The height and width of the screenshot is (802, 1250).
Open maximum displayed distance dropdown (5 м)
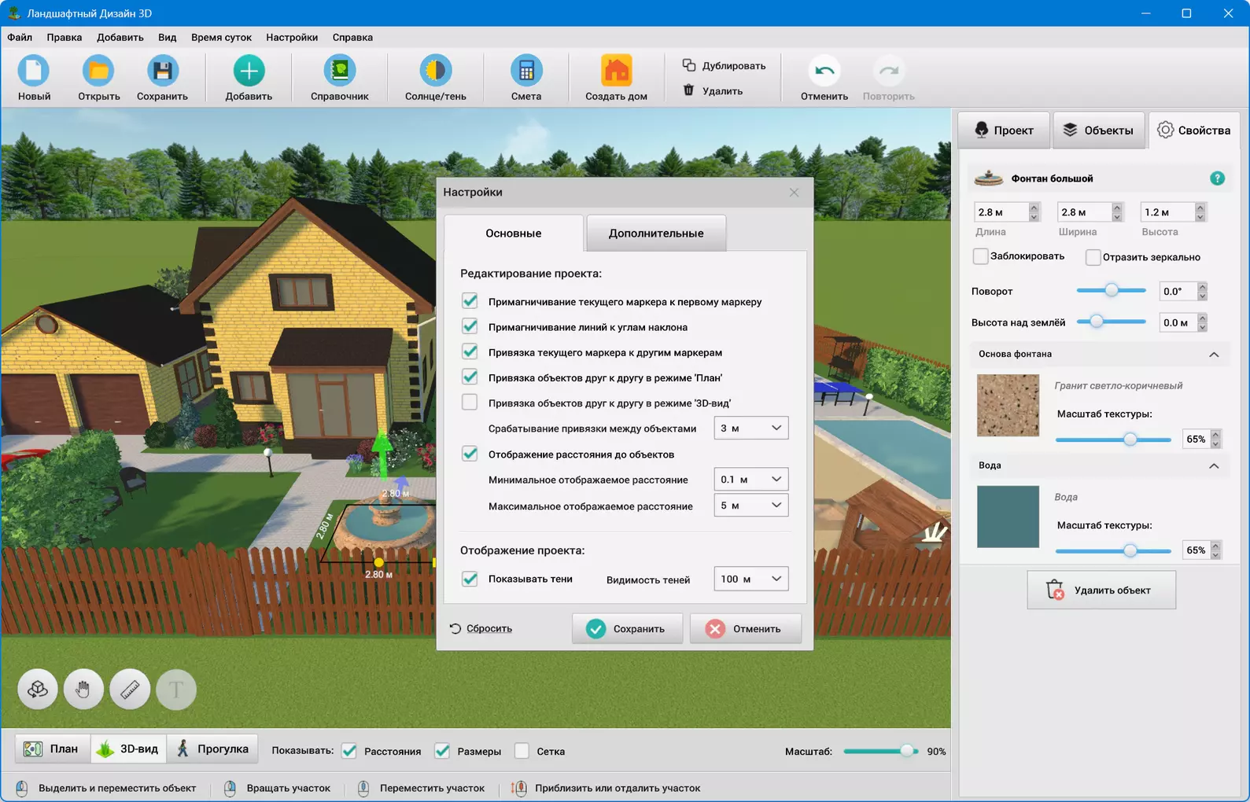coord(751,505)
